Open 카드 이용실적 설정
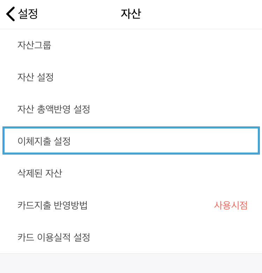 [x=54, y=237]
